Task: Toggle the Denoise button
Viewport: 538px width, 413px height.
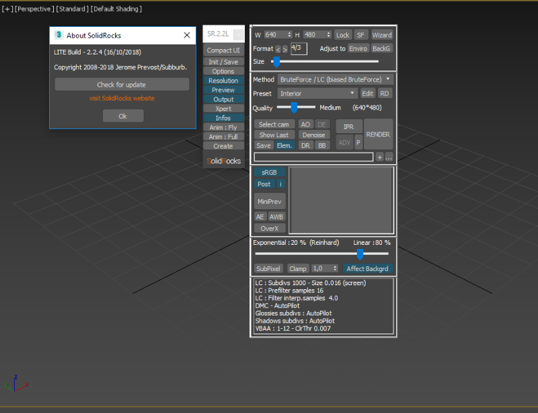Action: (314, 135)
